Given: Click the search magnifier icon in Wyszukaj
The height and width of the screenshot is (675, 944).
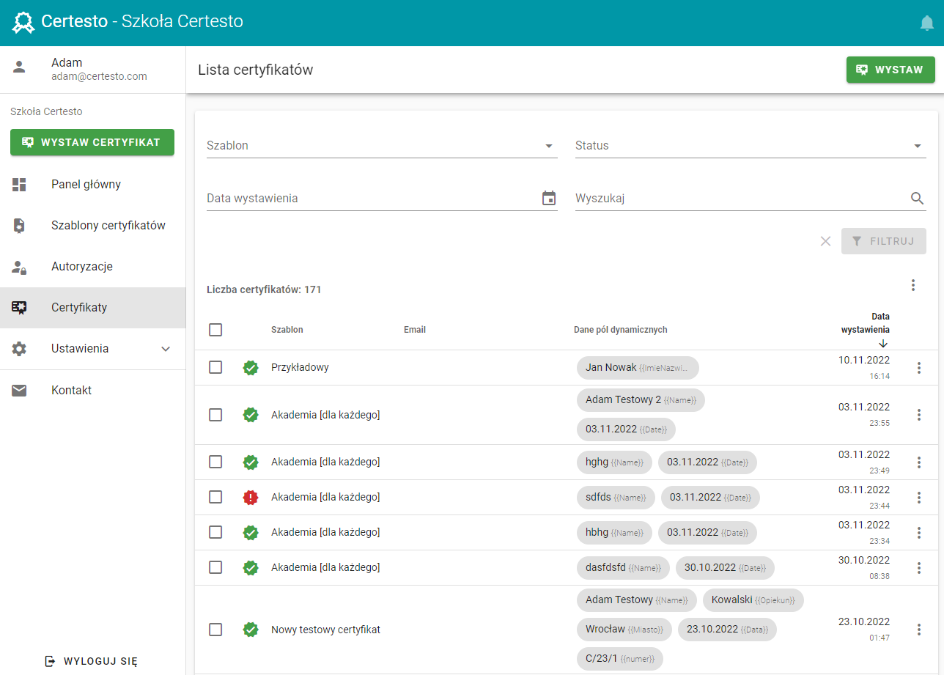Looking at the screenshot, I should (x=918, y=198).
